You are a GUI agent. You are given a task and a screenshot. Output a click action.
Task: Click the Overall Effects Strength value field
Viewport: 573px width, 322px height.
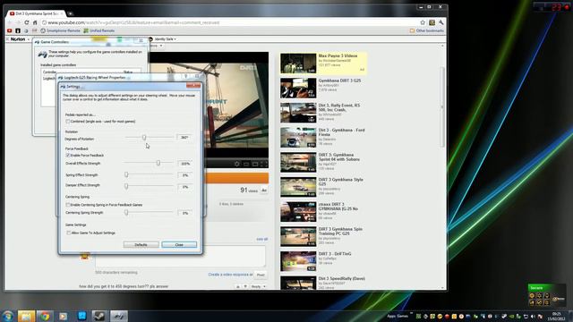pos(184,164)
